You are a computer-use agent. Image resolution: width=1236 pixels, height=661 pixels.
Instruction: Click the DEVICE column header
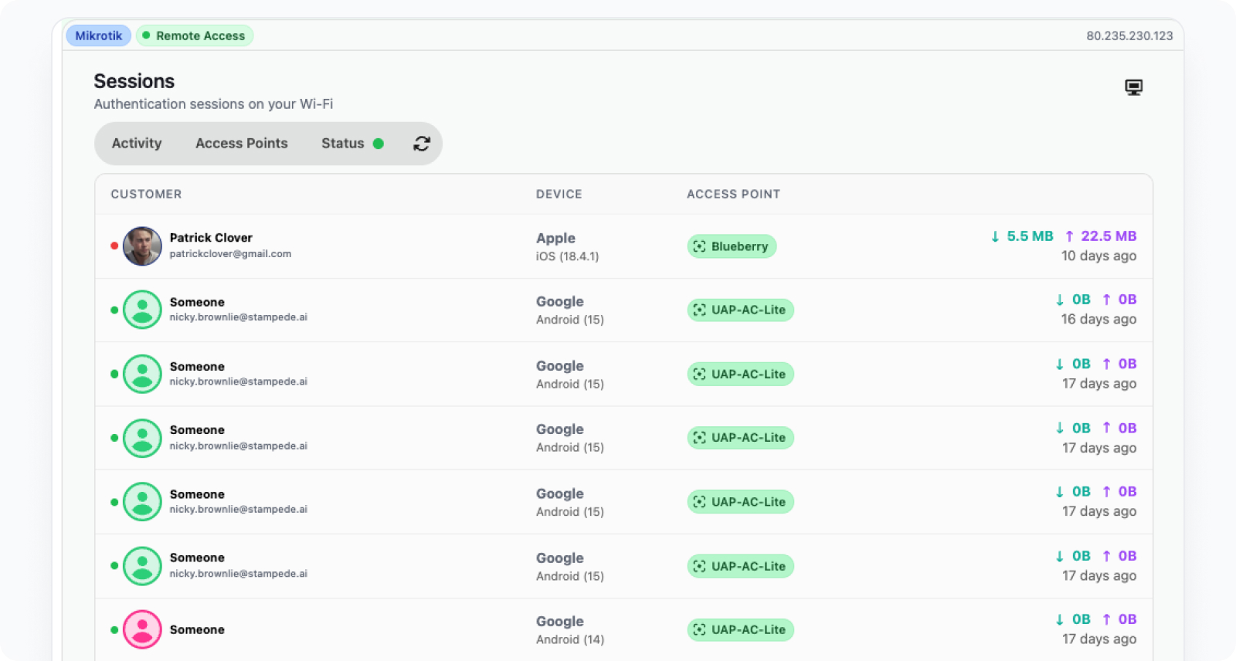(x=559, y=194)
